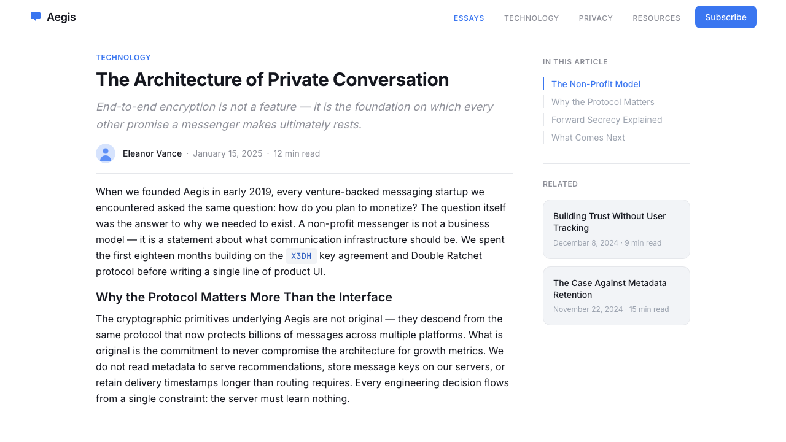786x442 pixels.
Task: Click the Aegis chat bubble logo icon
Action: point(36,17)
